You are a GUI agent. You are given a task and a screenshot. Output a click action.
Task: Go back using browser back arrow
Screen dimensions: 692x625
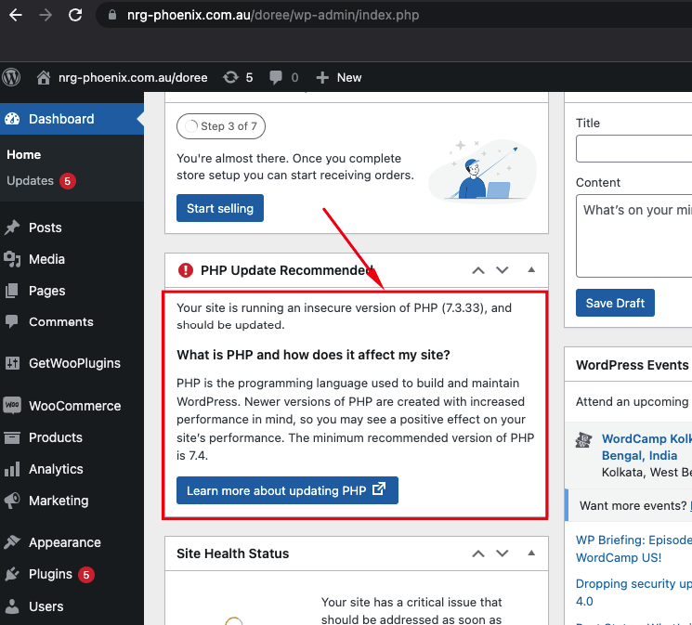click(16, 15)
